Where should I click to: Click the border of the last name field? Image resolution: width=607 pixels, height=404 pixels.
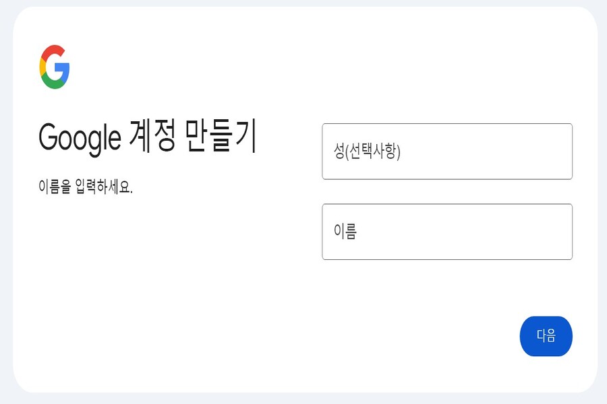[x=447, y=125]
